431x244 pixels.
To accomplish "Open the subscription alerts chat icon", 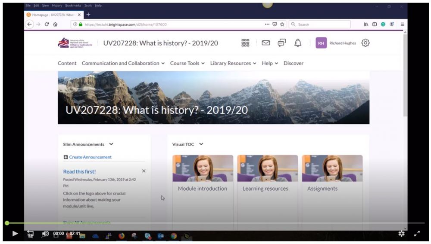I will (282, 43).
